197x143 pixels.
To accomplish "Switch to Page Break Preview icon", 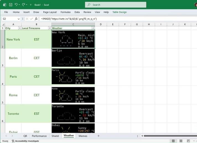I will pyautogui.click(x=188, y=141).
